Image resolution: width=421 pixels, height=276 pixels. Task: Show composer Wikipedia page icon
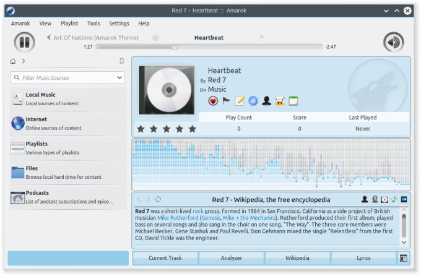click(x=375, y=199)
